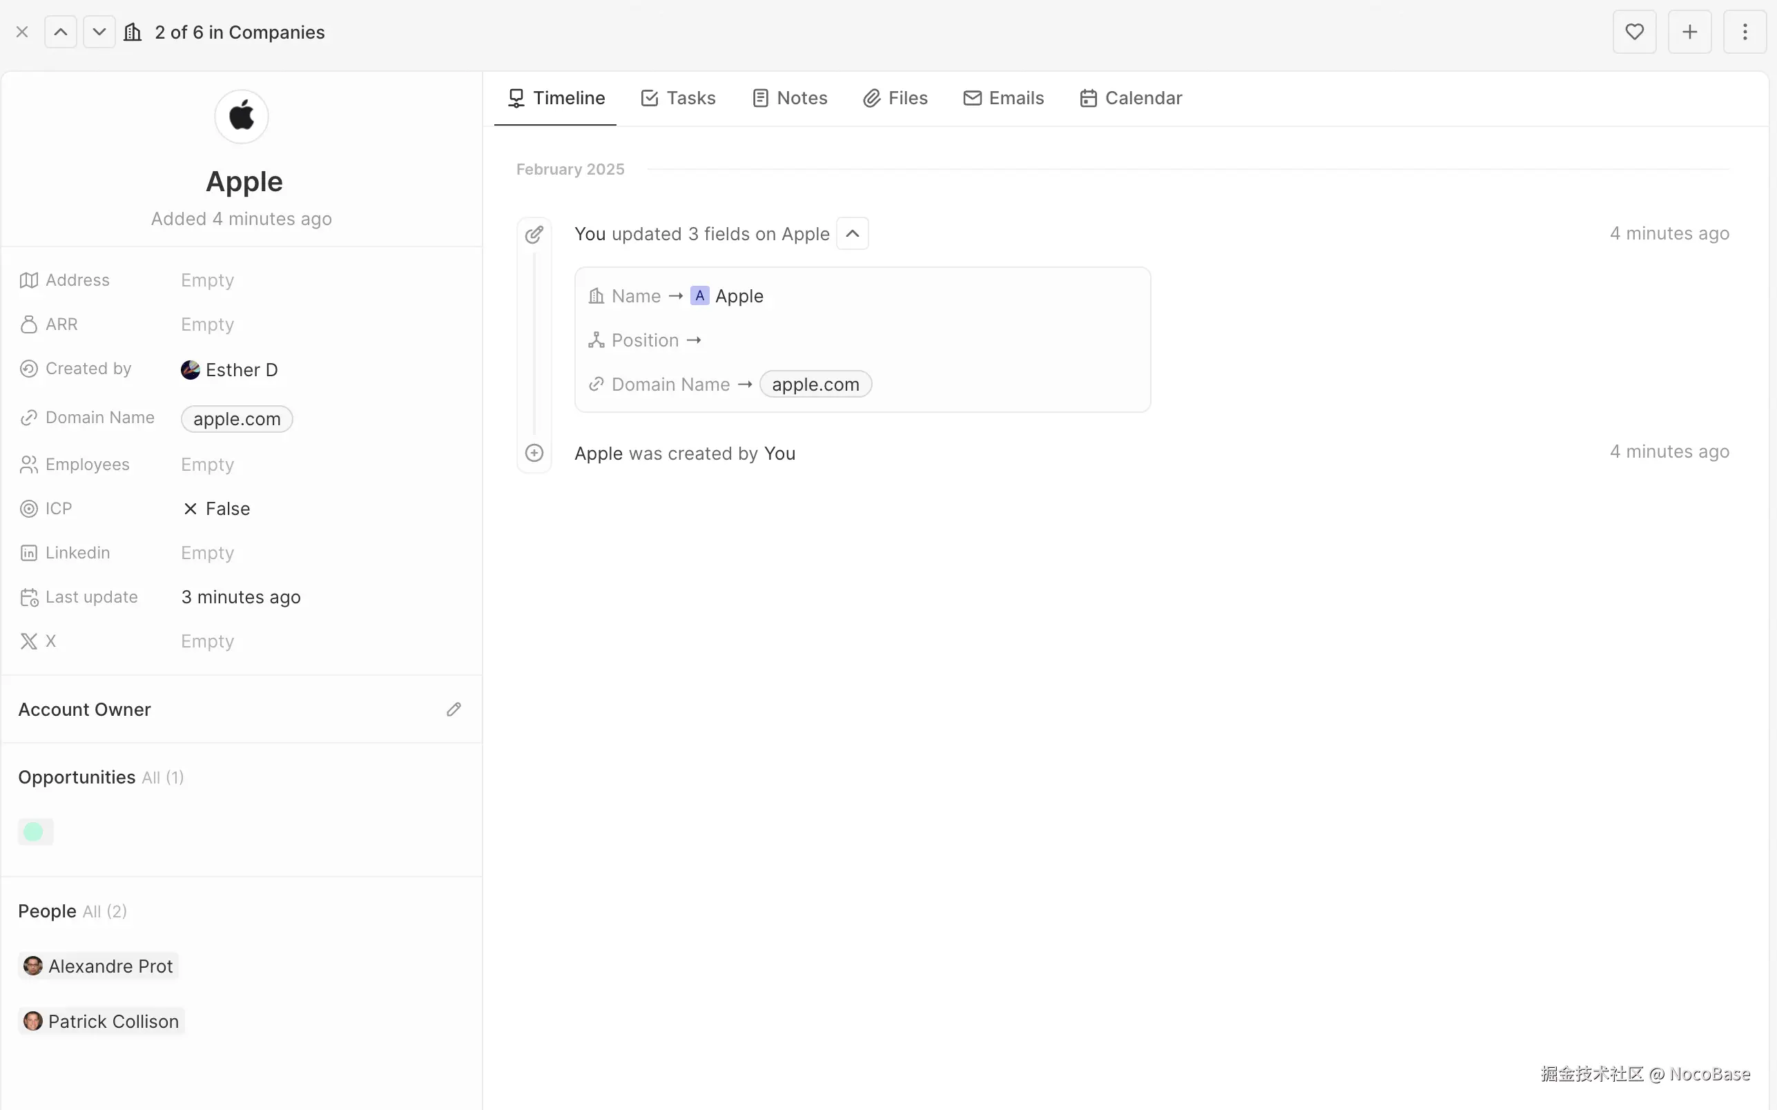Click the Apple company title
Viewport: 1777px width, 1110px height.
[244, 182]
